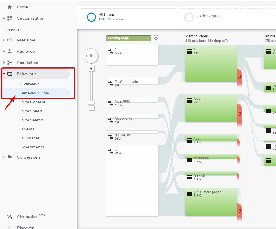Click the Conversions flag icon
The width and height of the screenshot is (276, 229).
point(10,157)
